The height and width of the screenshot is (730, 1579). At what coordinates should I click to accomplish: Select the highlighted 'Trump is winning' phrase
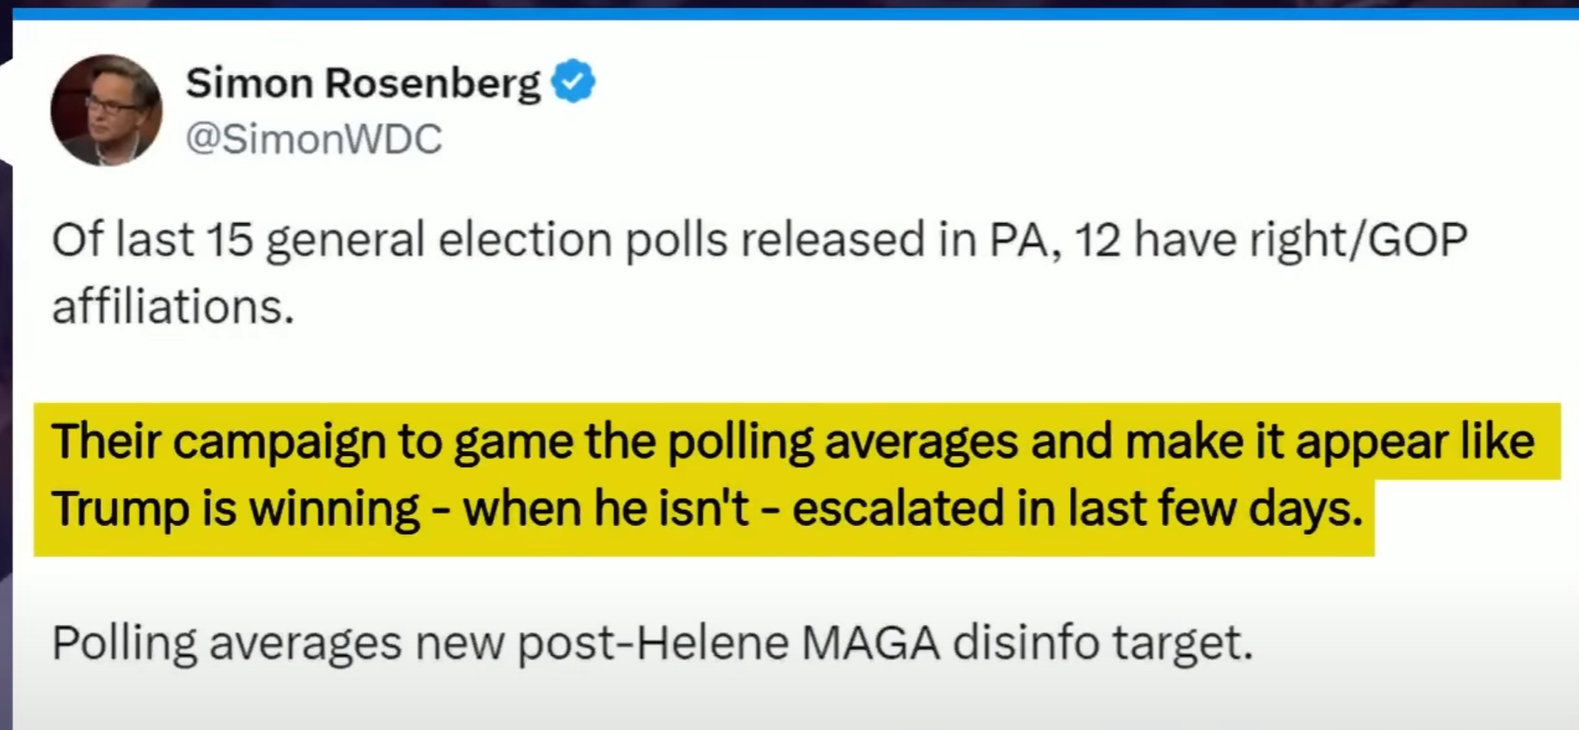(x=235, y=509)
